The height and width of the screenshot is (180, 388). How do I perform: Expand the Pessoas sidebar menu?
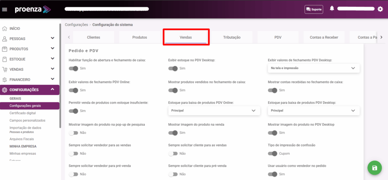tap(52, 39)
